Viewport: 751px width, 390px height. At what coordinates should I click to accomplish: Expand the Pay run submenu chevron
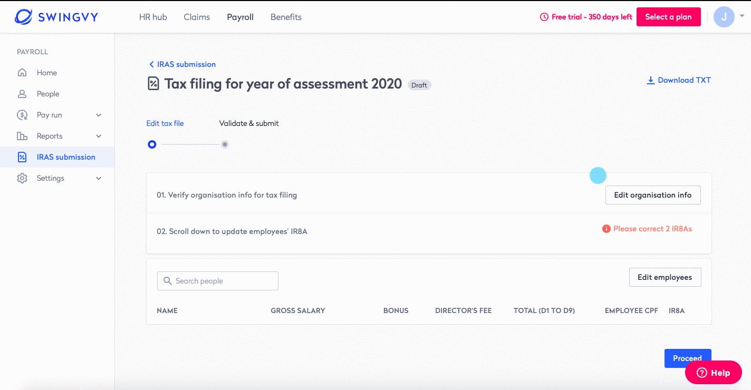99,115
